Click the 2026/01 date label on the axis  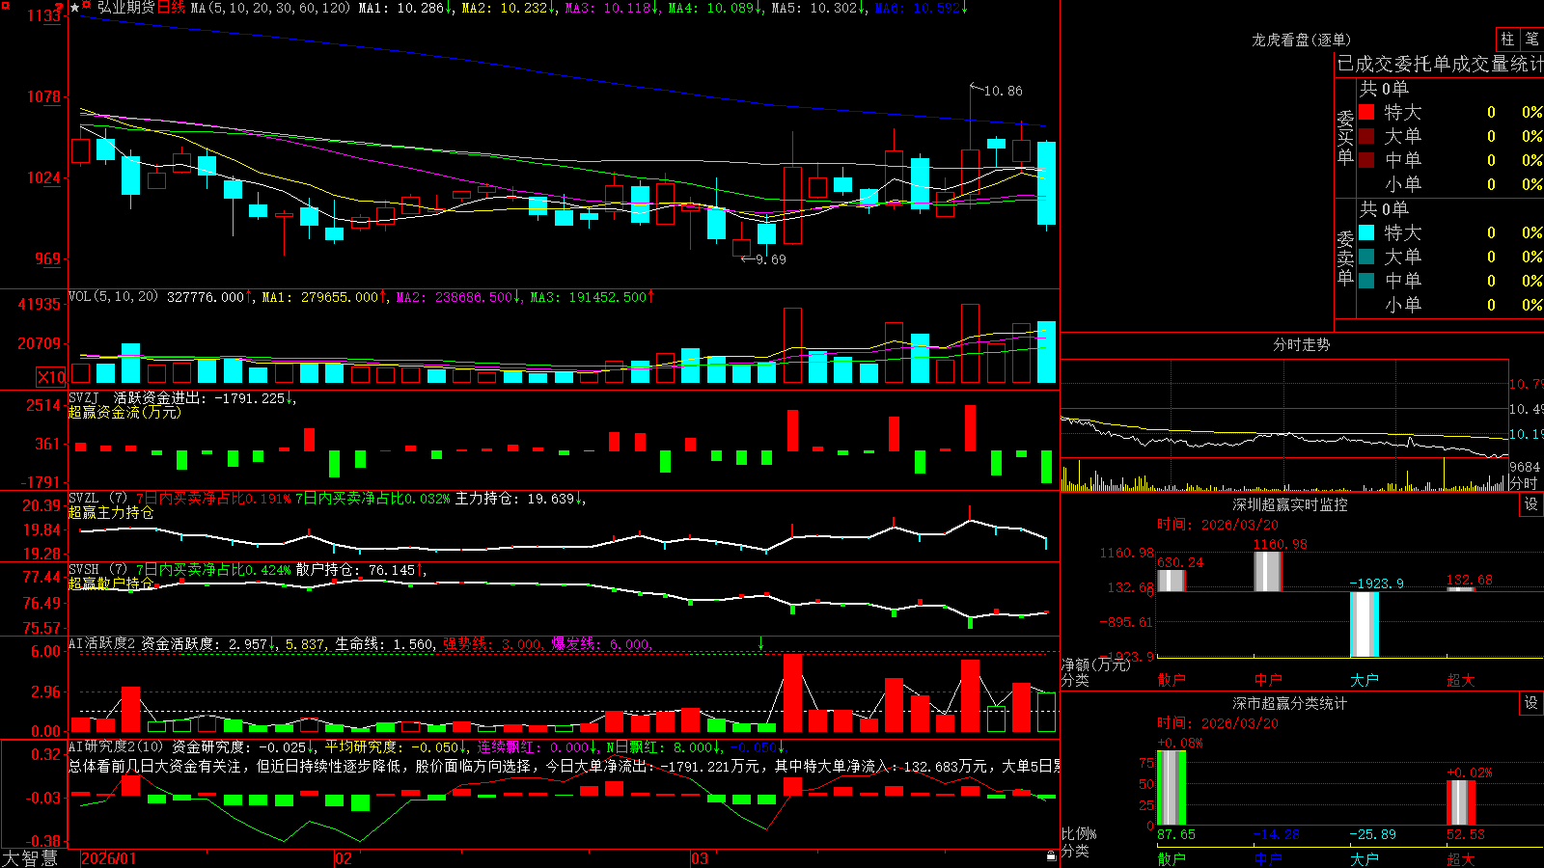click(x=109, y=858)
